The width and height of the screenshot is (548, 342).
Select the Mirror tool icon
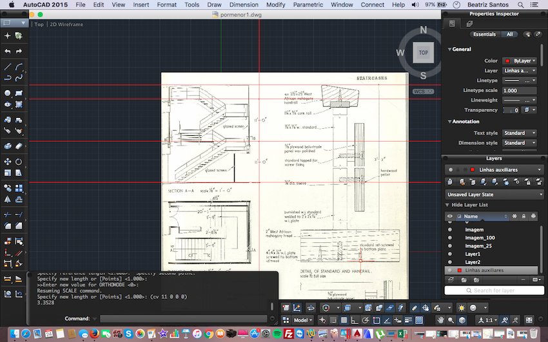(7, 200)
